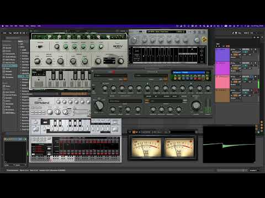Click the date and time in the macOS menu bar
Viewport: 265px width, 198px height.
click(257, 26)
